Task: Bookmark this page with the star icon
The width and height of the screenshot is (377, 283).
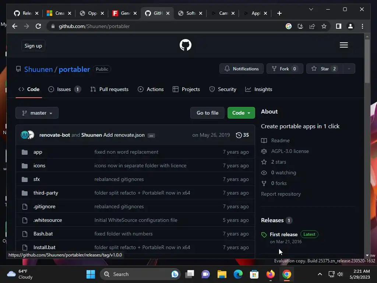Action: [x=324, y=26]
